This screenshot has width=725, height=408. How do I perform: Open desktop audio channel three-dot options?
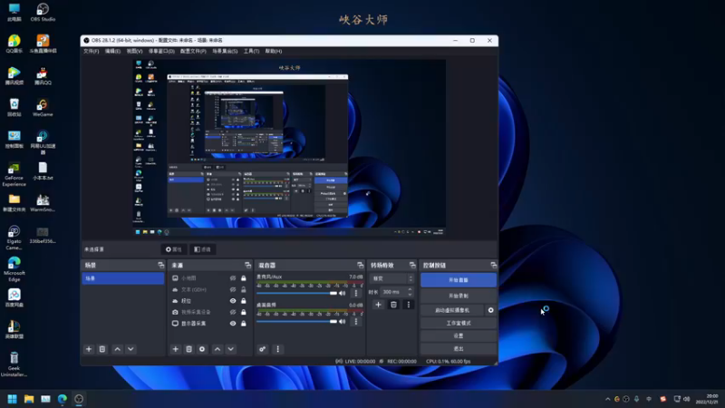point(355,322)
